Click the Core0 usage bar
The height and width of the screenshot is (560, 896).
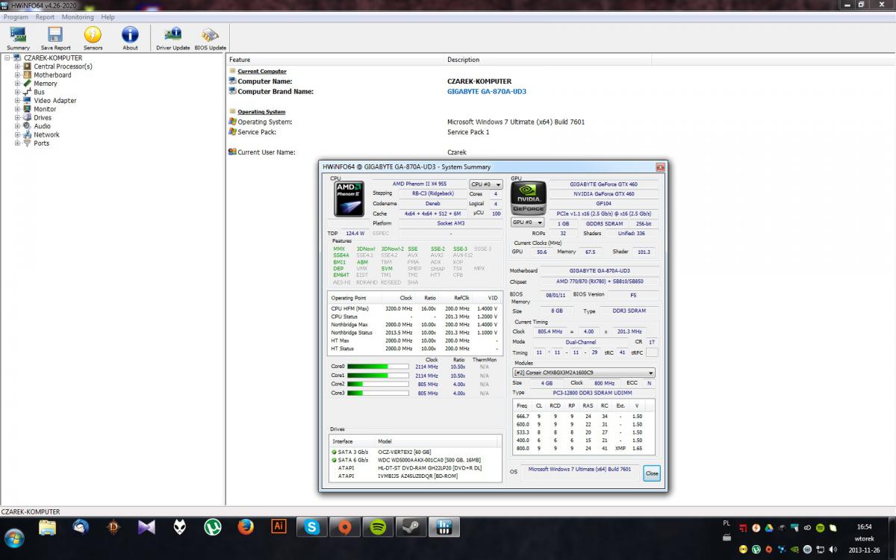pyautogui.click(x=378, y=367)
